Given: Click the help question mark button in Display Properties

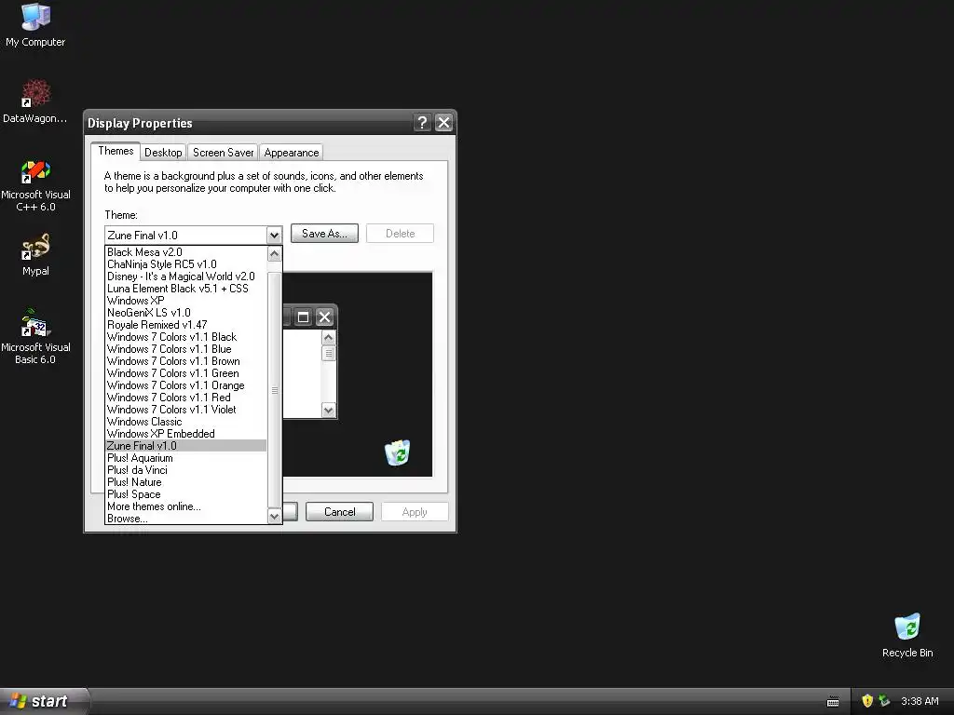Looking at the screenshot, I should [x=422, y=123].
